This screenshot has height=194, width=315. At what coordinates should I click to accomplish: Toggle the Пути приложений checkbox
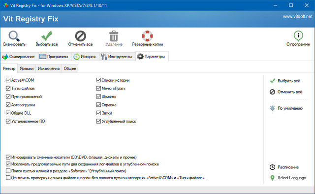pyautogui.click(x=8, y=97)
